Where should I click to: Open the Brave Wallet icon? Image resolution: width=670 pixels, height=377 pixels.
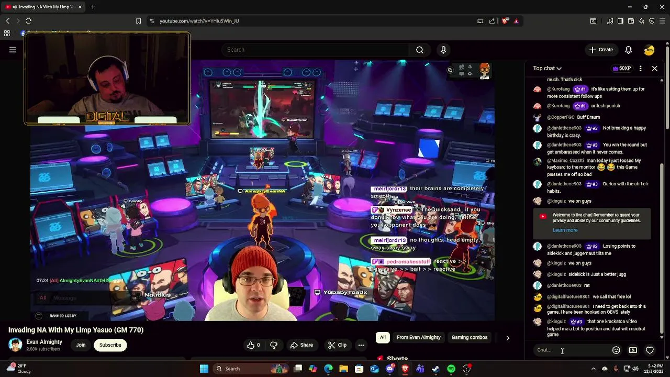click(631, 21)
